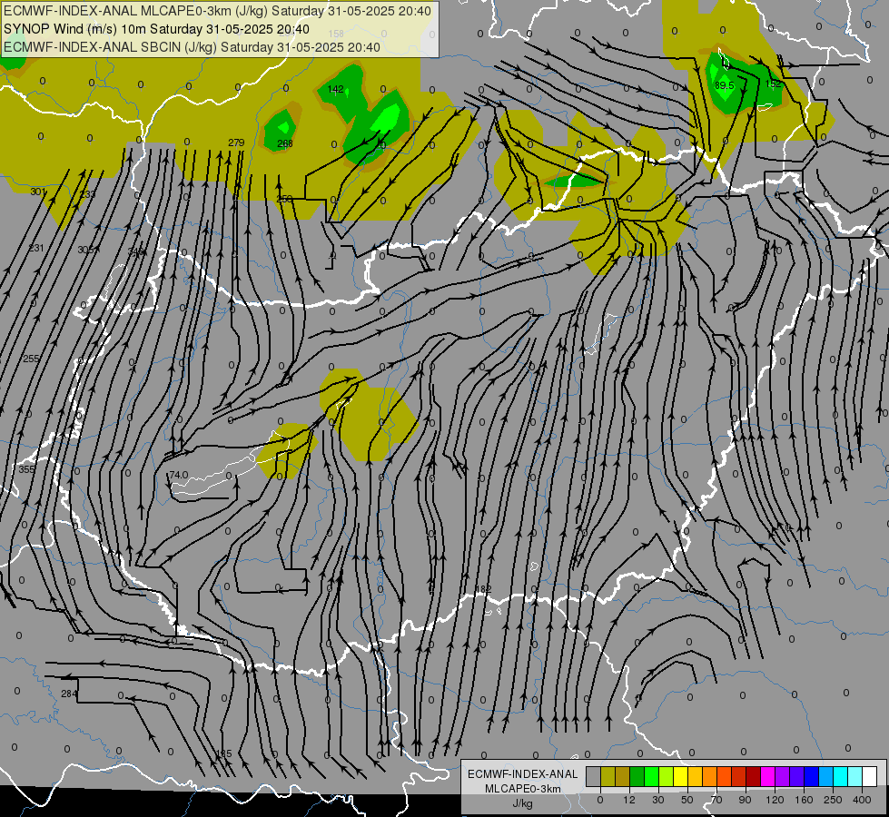This screenshot has height=817, width=889.
Task: Click the 142 value on the map
Action: pyautogui.click(x=336, y=89)
